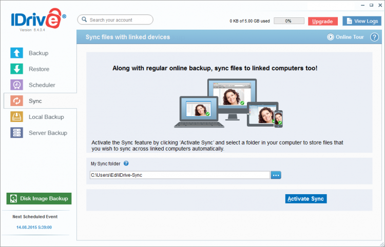385x247 pixels.
Task: Click the Disk Image Backup label
Action: point(44,198)
